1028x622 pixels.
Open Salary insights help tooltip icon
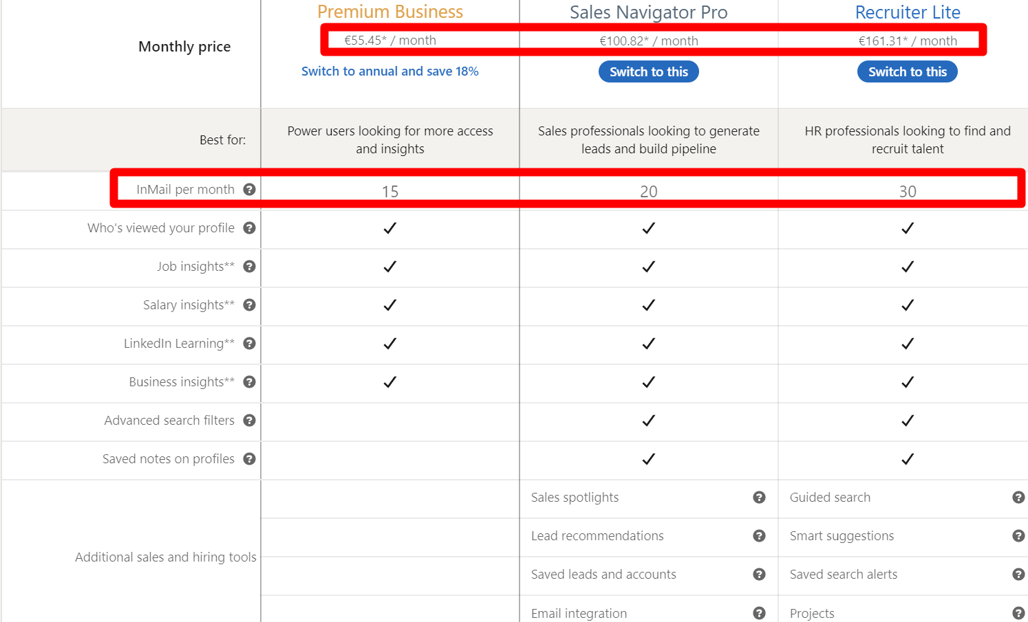pyautogui.click(x=250, y=304)
